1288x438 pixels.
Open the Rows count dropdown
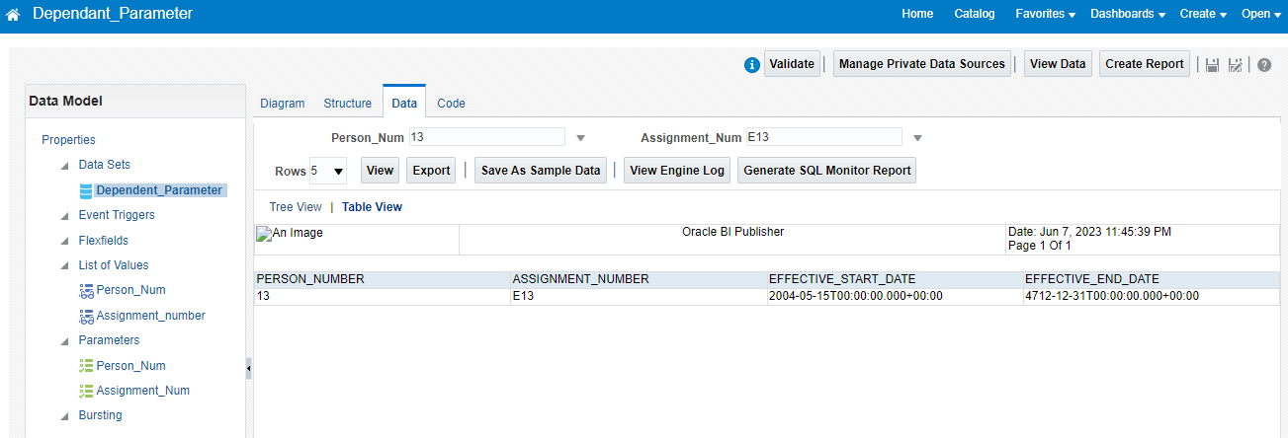tap(328, 171)
